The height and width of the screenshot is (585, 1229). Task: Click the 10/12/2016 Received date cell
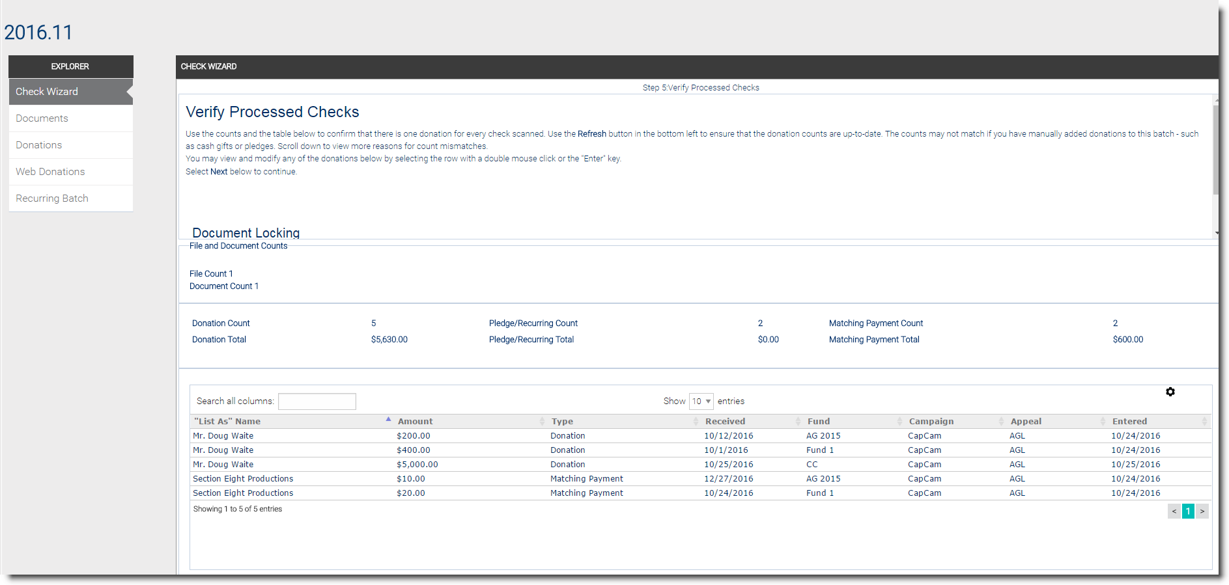click(728, 436)
